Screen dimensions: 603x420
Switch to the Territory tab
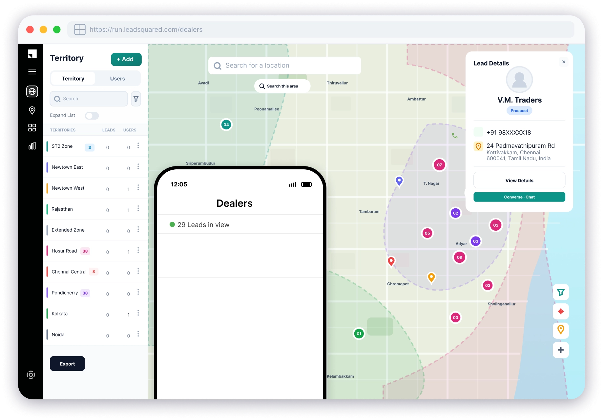73,79
